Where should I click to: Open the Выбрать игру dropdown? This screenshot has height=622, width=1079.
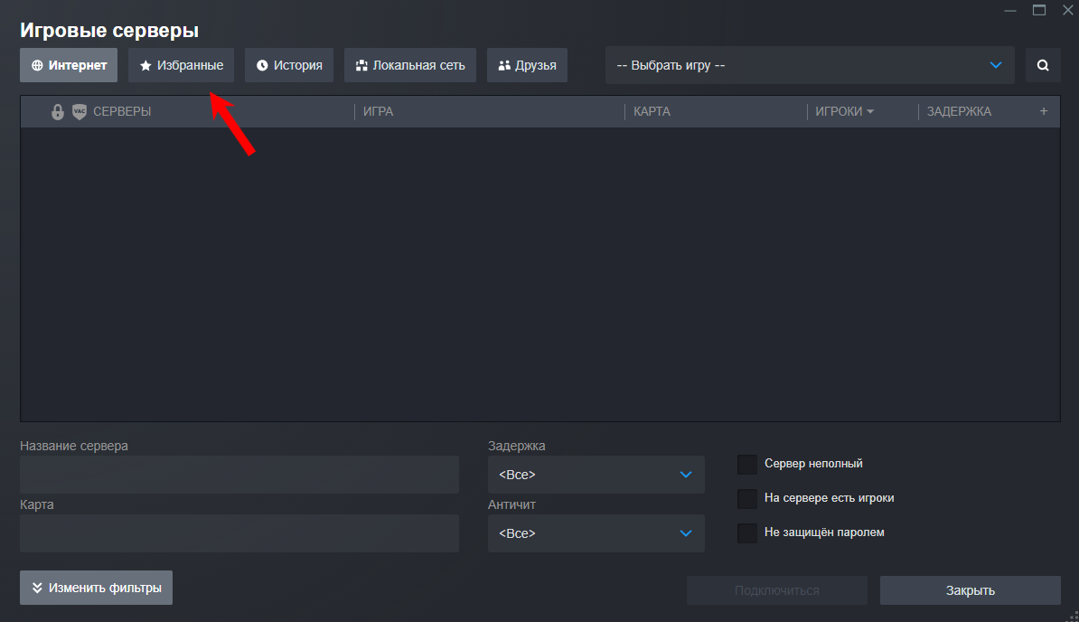click(x=810, y=65)
